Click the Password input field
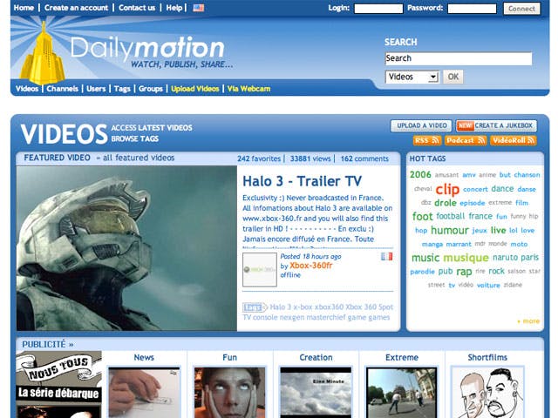 (472, 9)
